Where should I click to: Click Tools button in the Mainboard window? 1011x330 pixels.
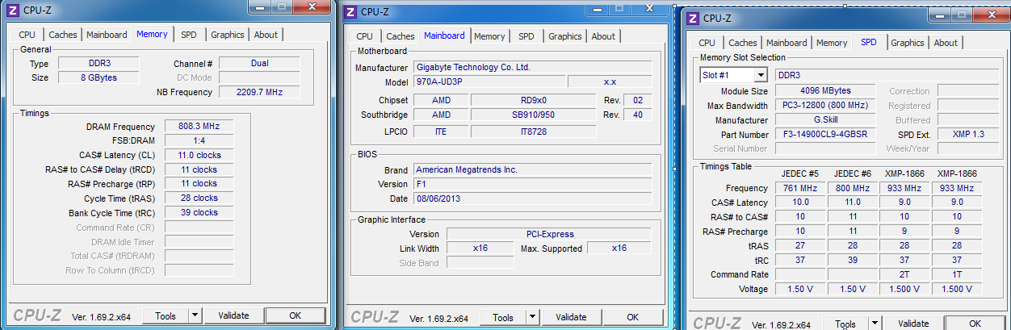click(503, 317)
